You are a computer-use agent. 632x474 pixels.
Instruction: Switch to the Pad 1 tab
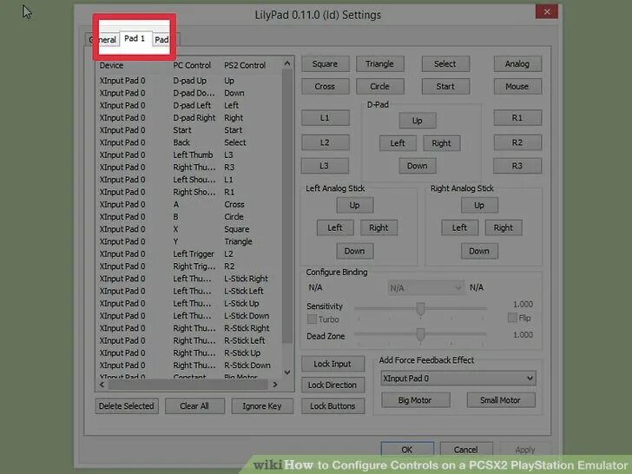(x=135, y=39)
